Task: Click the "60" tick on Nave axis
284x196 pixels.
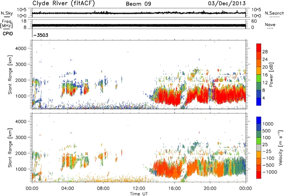Action: tap(254, 21)
